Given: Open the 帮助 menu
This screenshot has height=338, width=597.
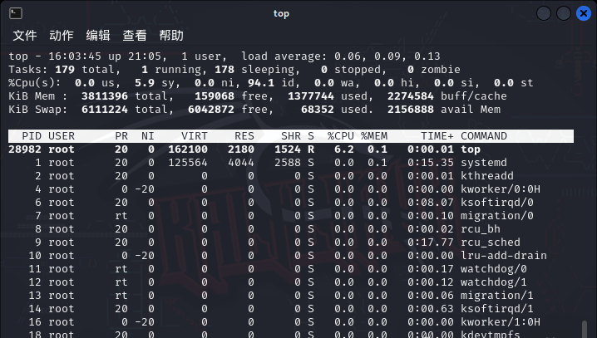Looking at the screenshot, I should [x=171, y=36].
